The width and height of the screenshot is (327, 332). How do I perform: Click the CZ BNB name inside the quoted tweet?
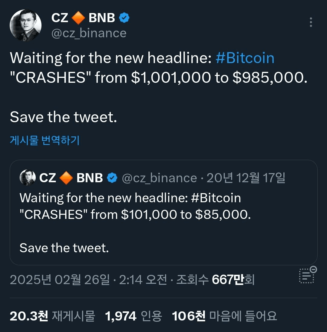point(71,178)
